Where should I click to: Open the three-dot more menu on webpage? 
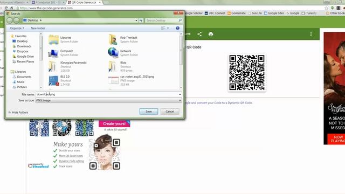tap(311, 34)
